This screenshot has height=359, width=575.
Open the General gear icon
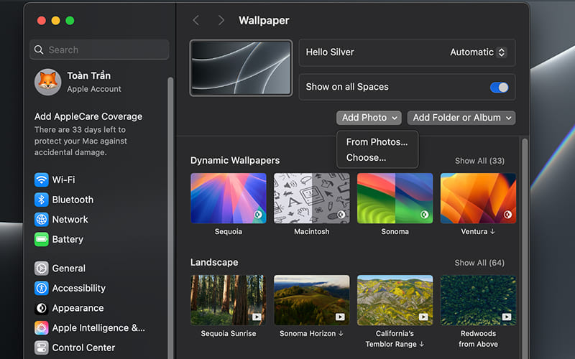pos(42,269)
